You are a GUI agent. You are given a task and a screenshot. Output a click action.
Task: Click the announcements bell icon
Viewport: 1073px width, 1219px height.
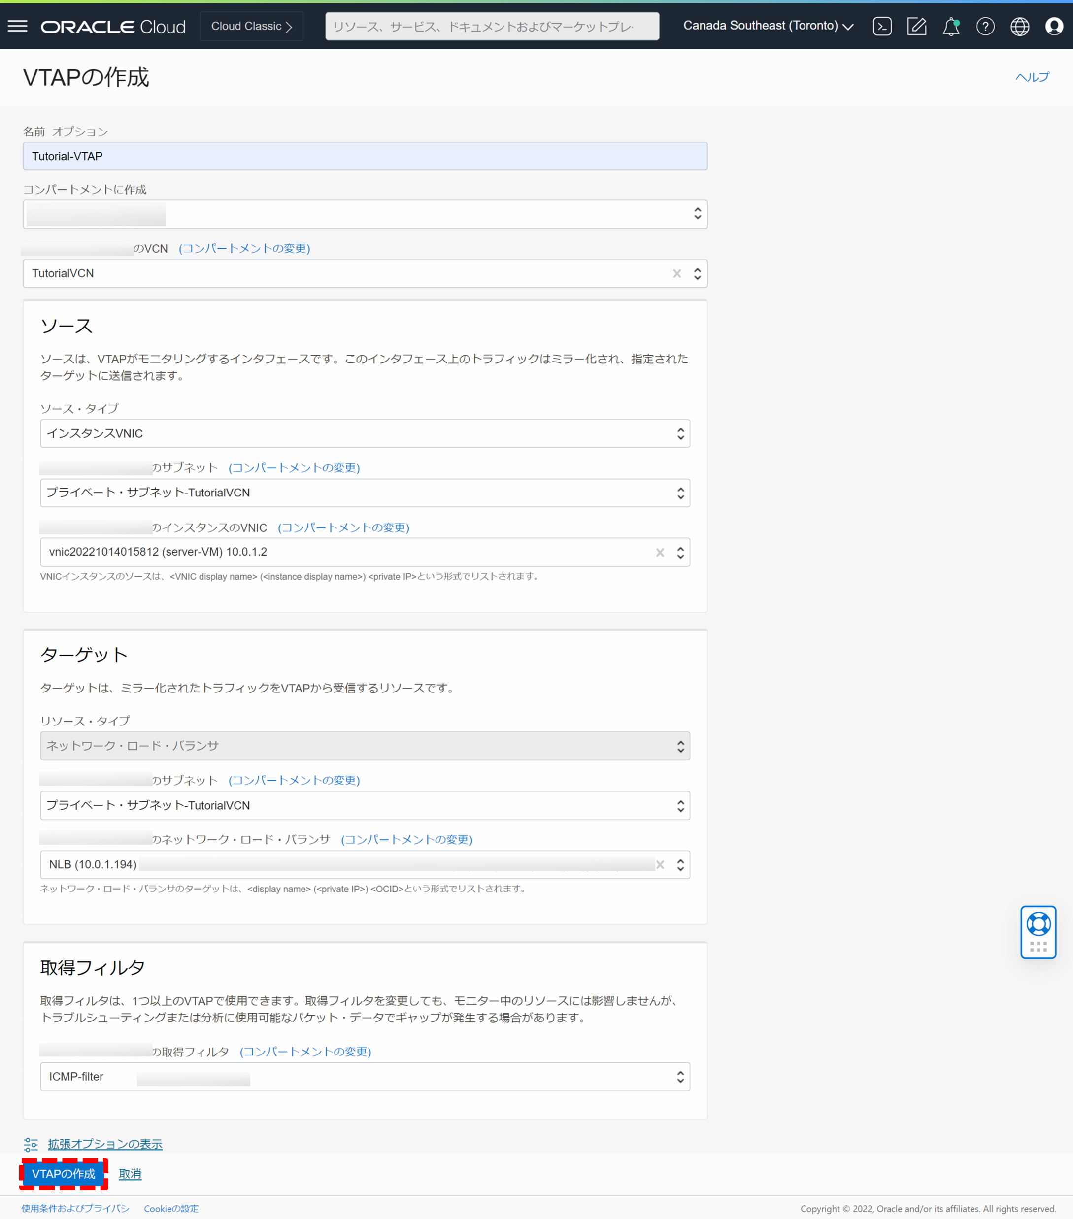point(951,26)
